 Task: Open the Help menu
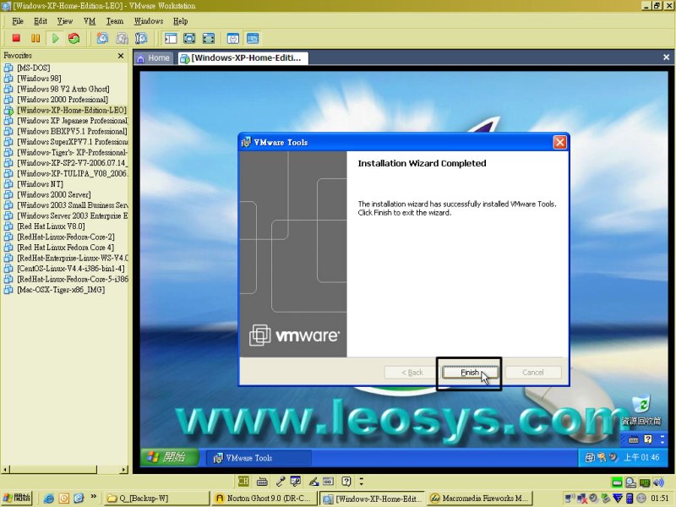(x=180, y=21)
